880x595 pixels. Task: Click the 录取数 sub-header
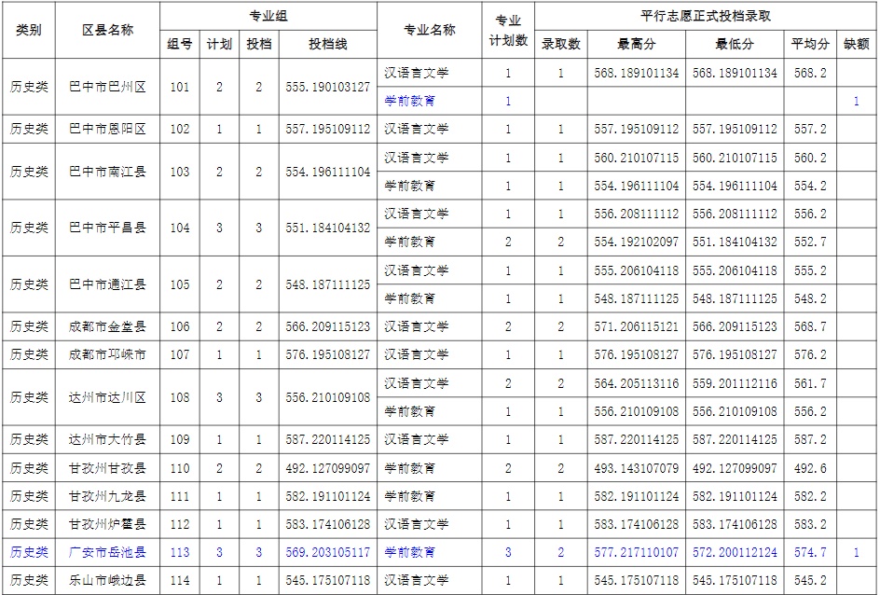point(560,44)
